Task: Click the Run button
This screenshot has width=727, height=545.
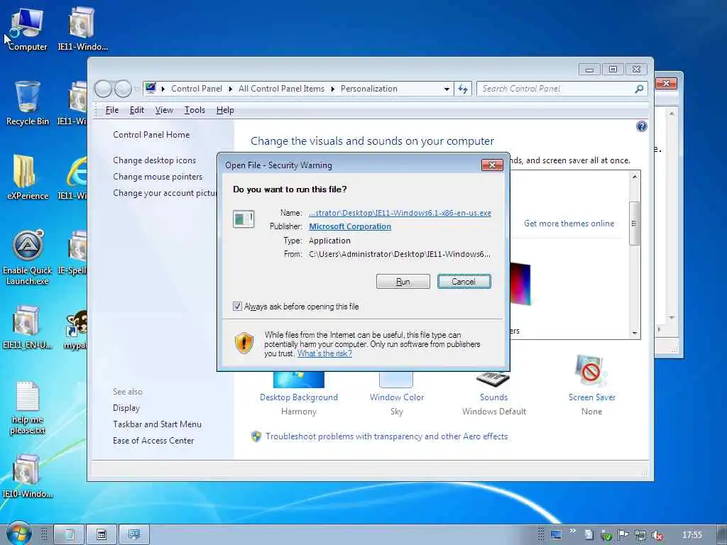Action: 403,281
